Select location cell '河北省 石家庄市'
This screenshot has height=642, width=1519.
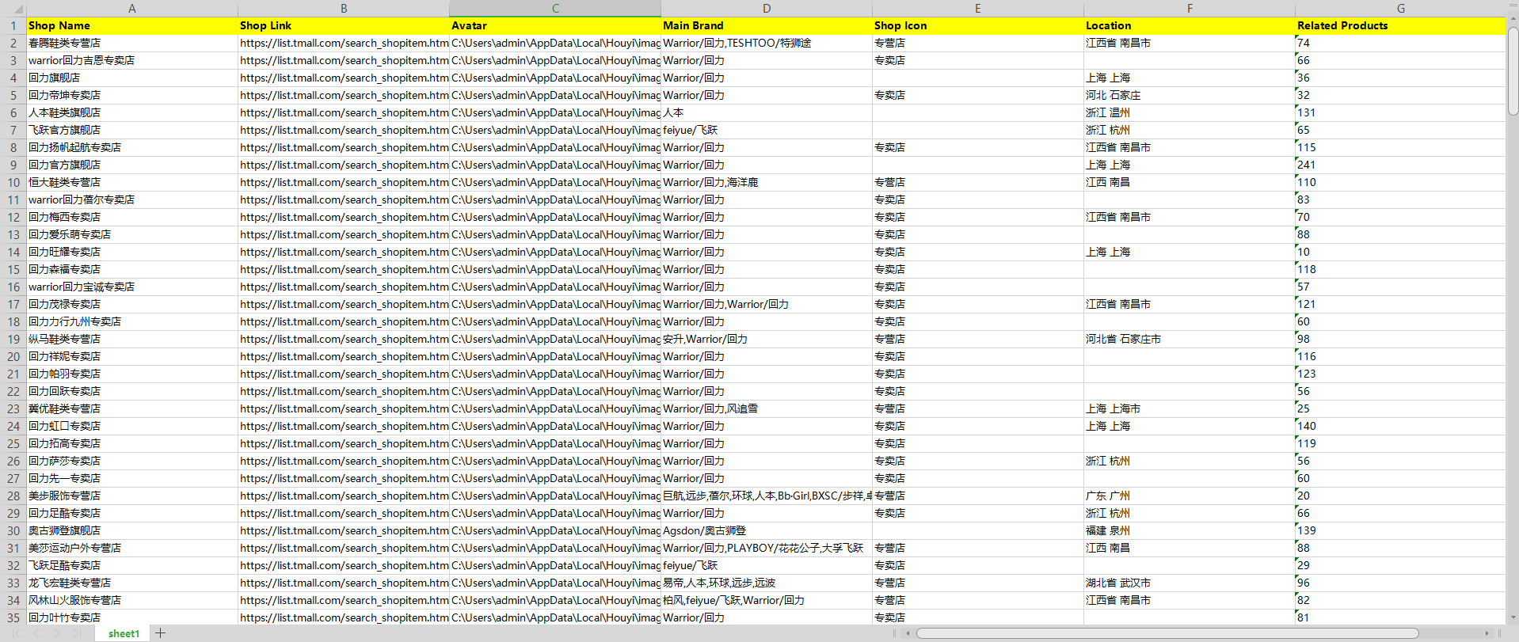(x=1190, y=339)
